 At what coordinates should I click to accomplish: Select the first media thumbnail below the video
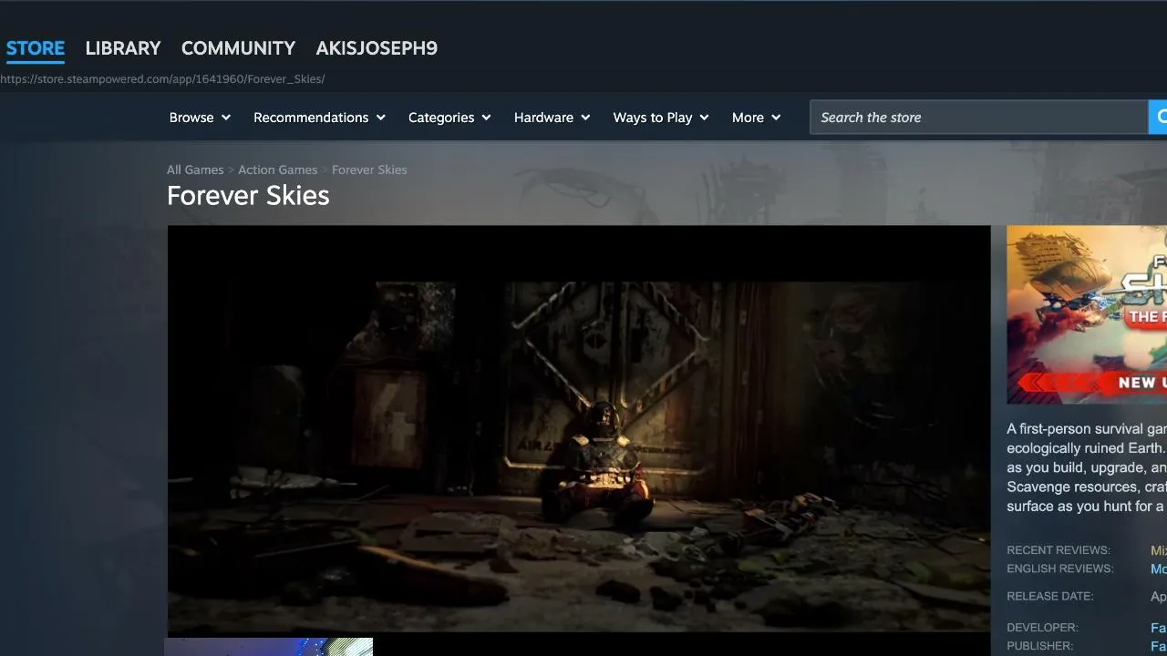coord(269,647)
